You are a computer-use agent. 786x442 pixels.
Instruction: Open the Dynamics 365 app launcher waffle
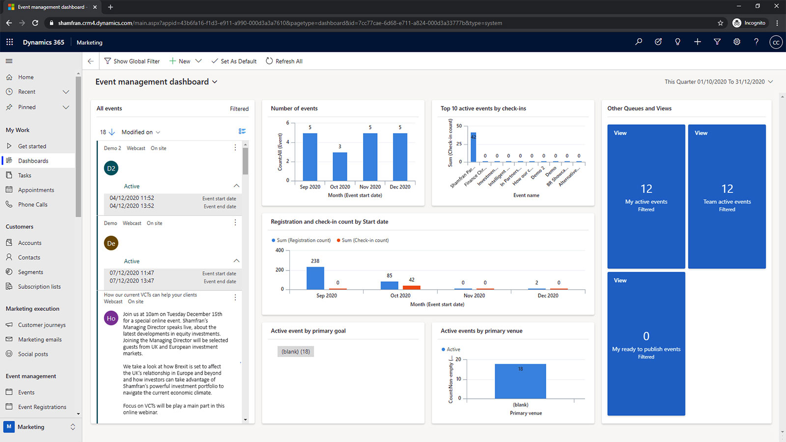coord(9,42)
